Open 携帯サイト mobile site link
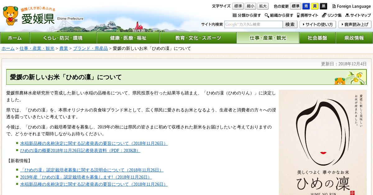 point(307,15)
